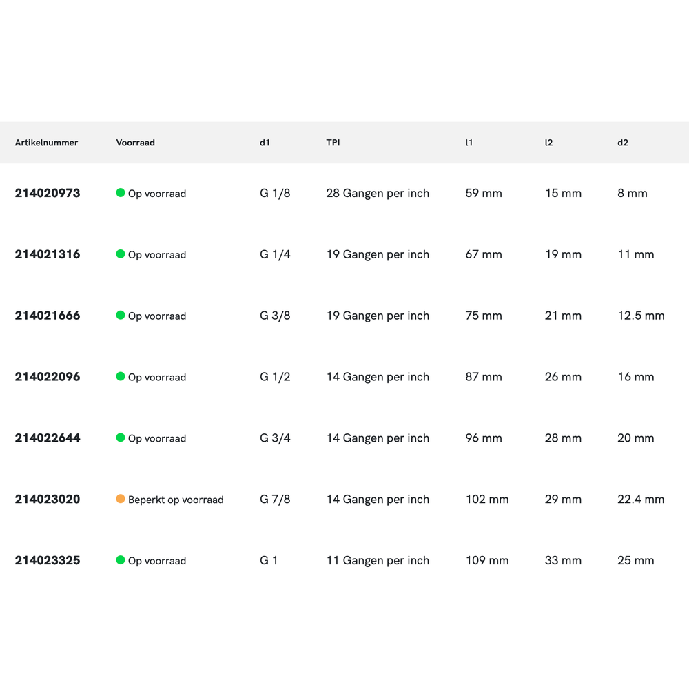Viewport: 689px width, 689px height.
Task: Click the green stock dot for 214020973
Action: coord(121,193)
